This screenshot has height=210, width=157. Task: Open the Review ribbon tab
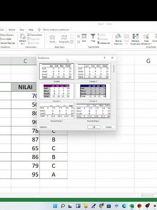12,29
